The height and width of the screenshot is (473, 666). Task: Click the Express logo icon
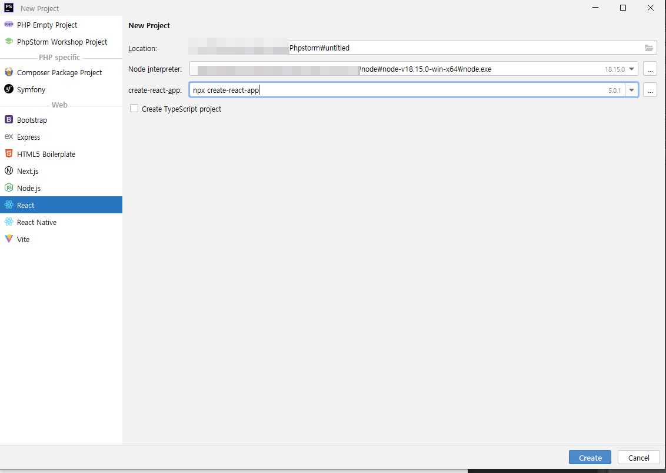(8, 136)
